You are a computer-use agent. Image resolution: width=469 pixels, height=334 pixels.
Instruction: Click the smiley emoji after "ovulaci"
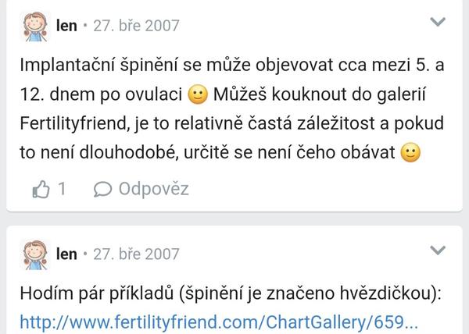pyautogui.click(x=198, y=95)
